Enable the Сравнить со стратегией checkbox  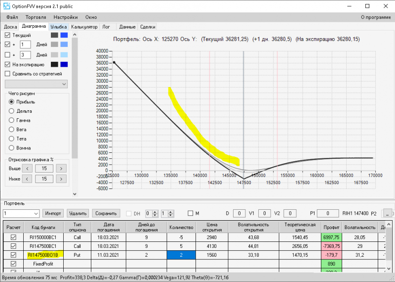7,74
